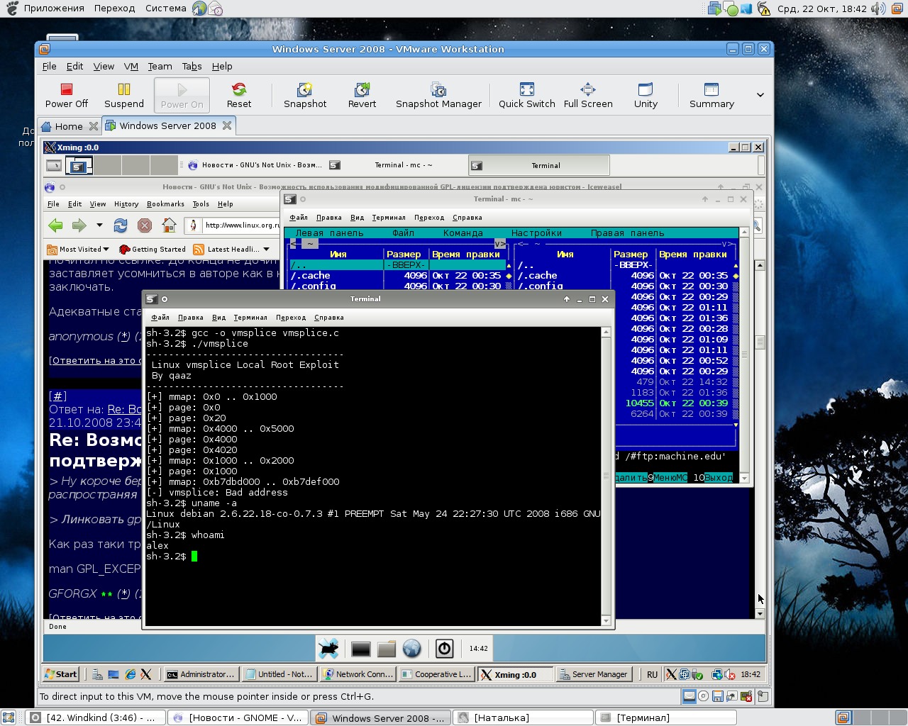Click the front Terminal vertical scrollbar

point(606,476)
